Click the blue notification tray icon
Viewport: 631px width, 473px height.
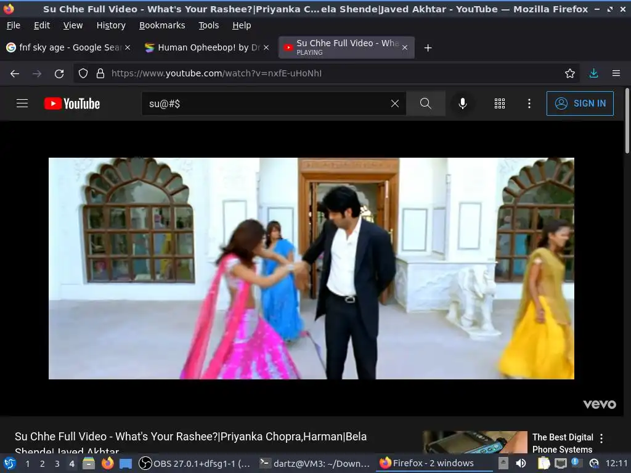(x=575, y=462)
